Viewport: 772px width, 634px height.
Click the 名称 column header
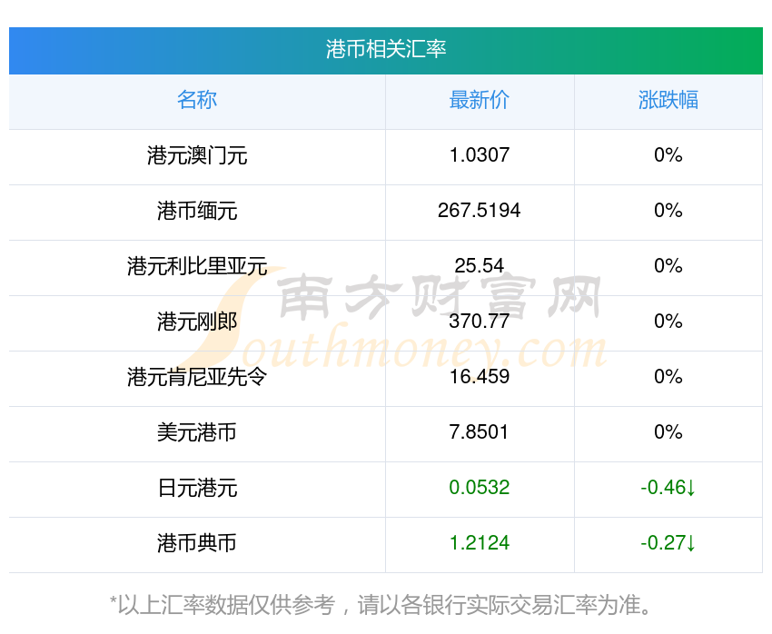tap(197, 100)
